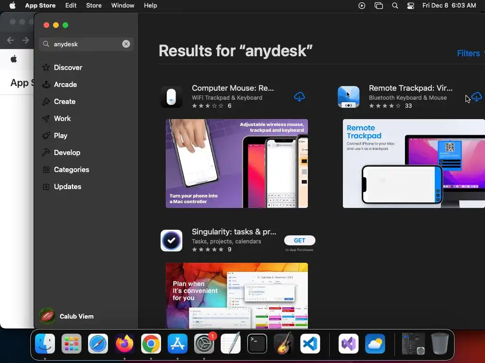Screen dimensions: 485x363
Task: Open Singularity: tasks & pr... title
Action: coord(234,232)
